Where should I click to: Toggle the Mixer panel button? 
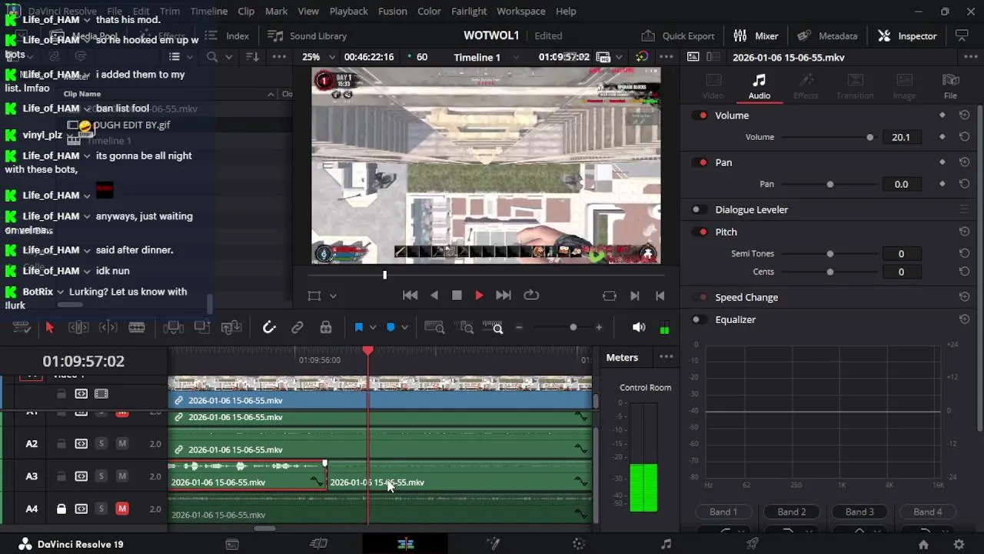click(x=756, y=36)
